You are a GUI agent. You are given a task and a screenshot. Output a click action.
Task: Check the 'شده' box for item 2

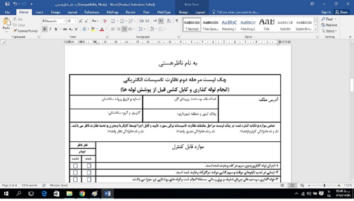click(89, 173)
